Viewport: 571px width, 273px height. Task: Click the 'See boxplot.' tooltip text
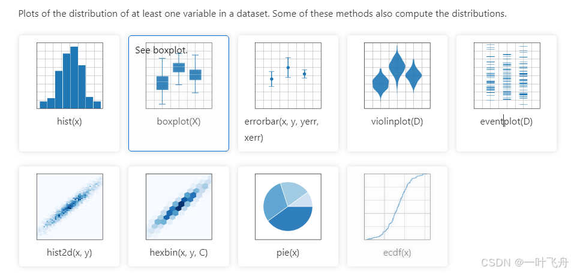point(161,50)
